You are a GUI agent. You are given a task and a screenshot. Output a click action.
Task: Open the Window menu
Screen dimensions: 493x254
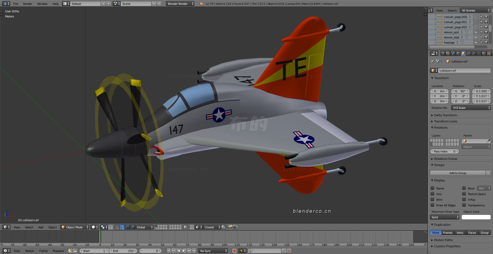click(x=42, y=4)
